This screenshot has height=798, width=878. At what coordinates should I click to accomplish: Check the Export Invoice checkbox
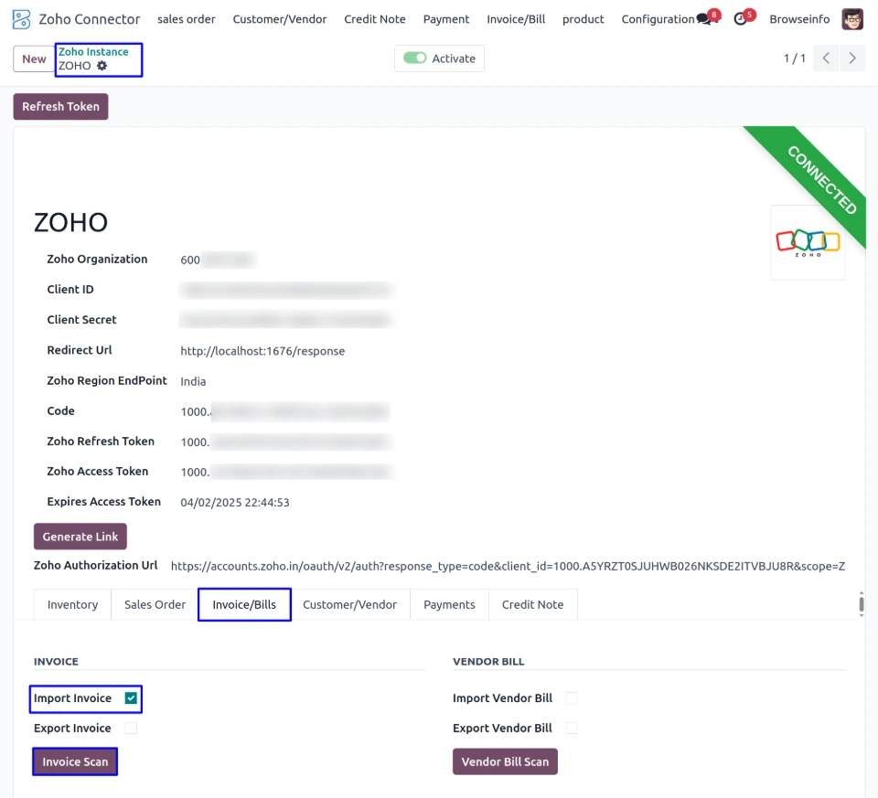click(x=131, y=728)
